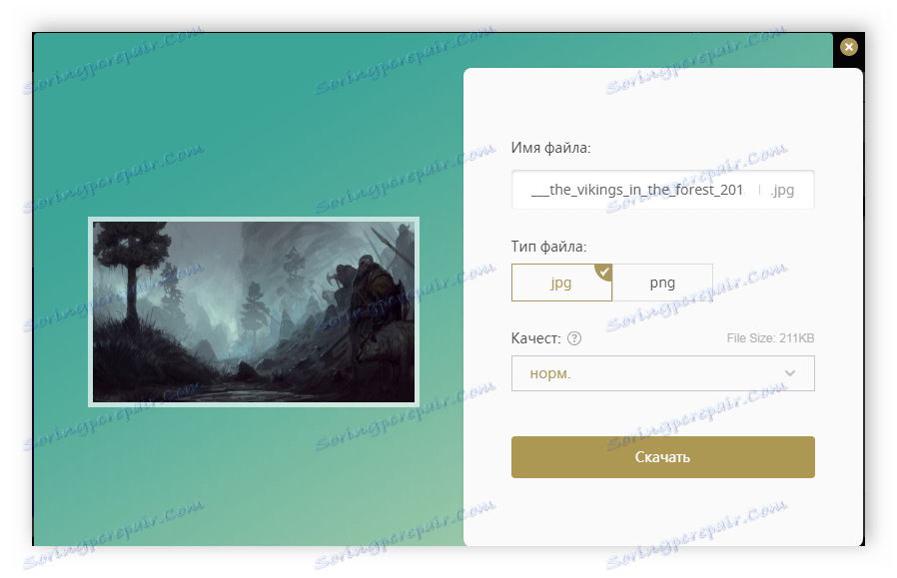
Task: Click the help question mark next to Качест
Action: pos(573,338)
